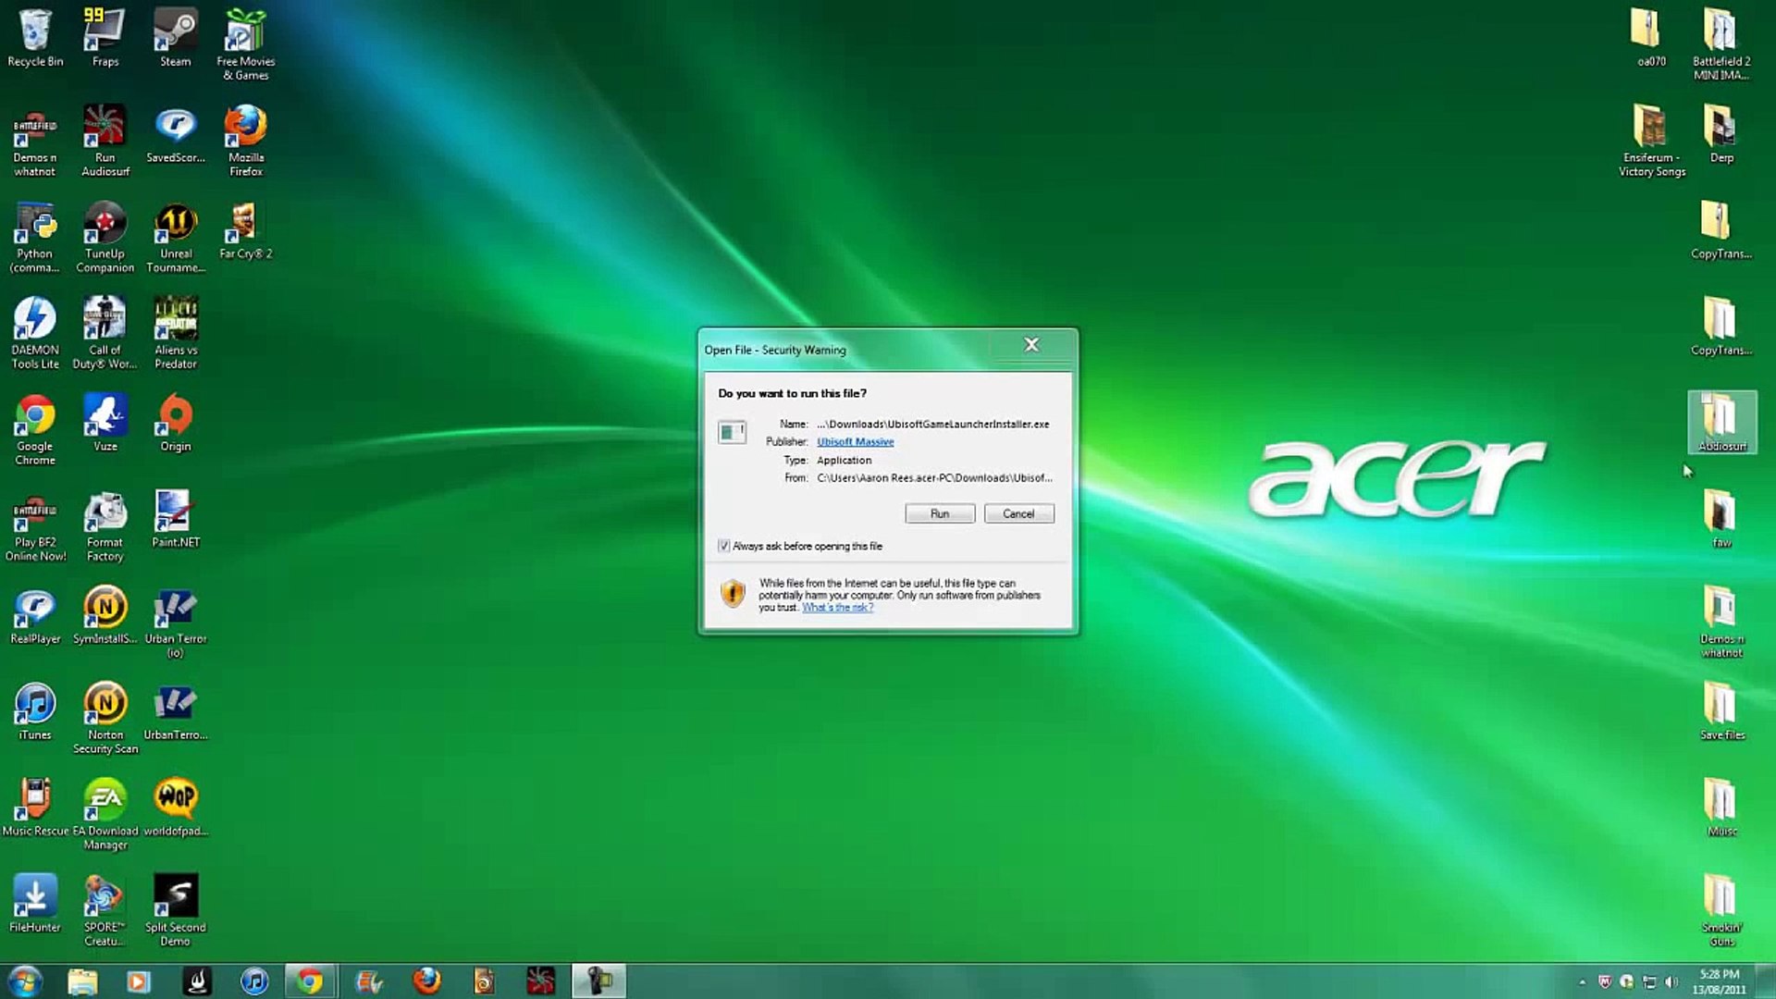Click the volume speaker tray icon
The height and width of the screenshot is (999, 1776).
point(1671,982)
